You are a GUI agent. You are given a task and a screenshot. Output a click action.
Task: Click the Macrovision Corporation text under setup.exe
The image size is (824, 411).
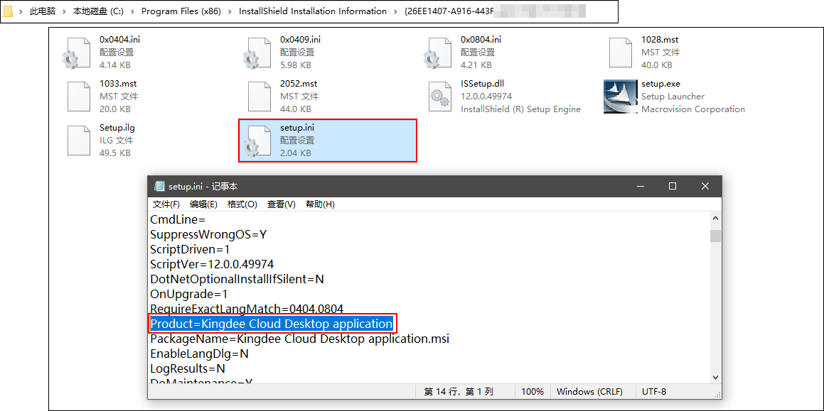coord(693,109)
